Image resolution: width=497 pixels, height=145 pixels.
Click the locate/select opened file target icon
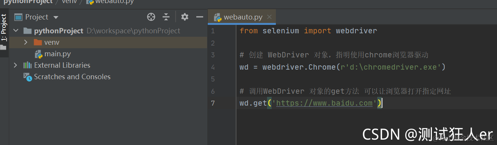pyautogui.click(x=151, y=17)
